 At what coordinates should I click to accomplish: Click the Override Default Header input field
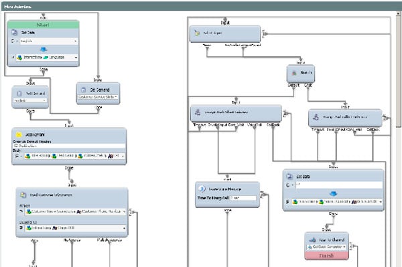(x=69, y=146)
